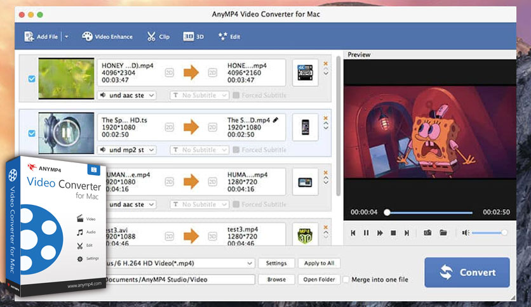Click the preview playback progress slider
The image size is (531, 307).
tap(429, 212)
